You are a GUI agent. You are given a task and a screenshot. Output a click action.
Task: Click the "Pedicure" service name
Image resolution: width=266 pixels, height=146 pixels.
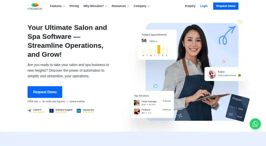[146, 110]
